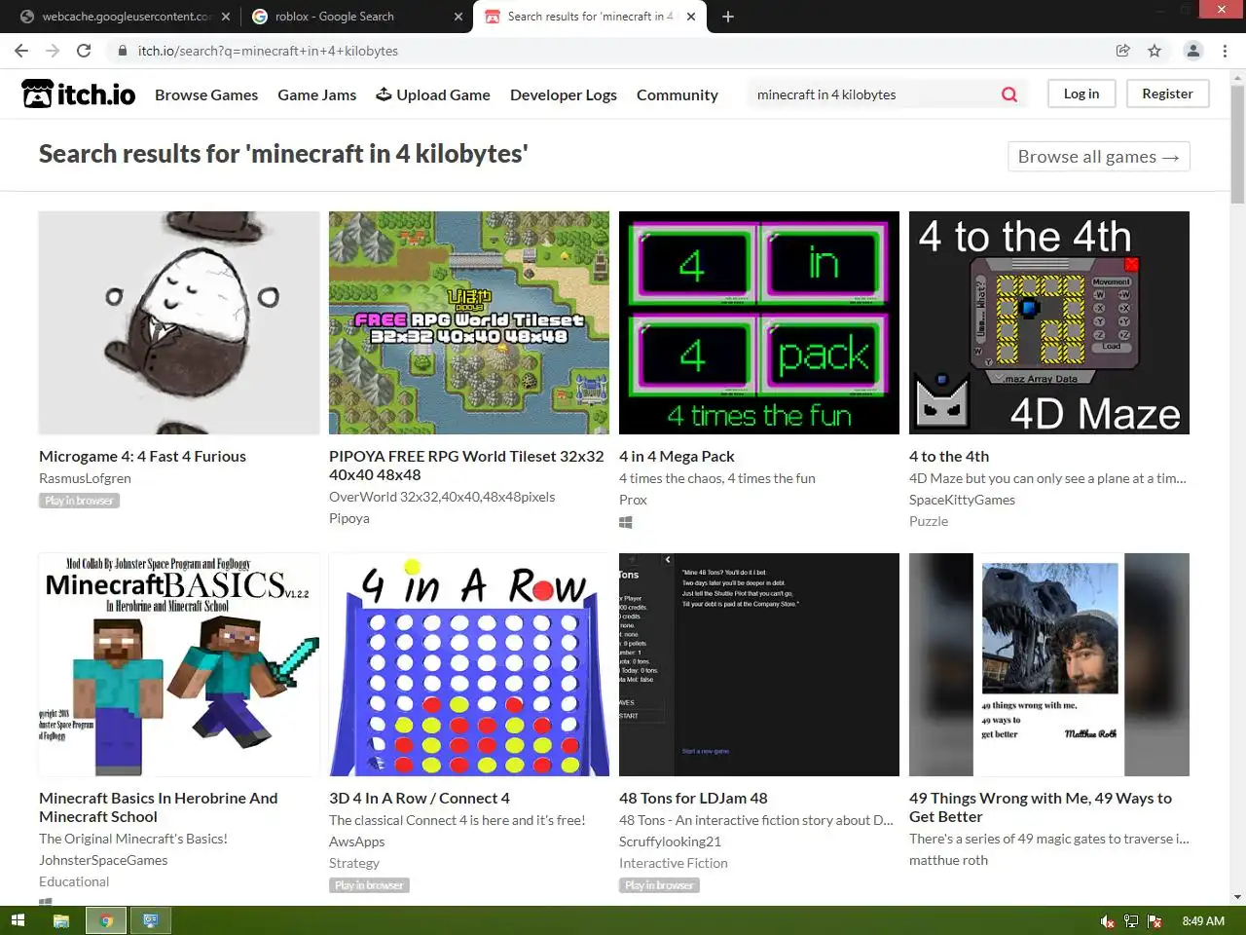Click Browse all games button
The image size is (1246, 935).
[1099, 157]
